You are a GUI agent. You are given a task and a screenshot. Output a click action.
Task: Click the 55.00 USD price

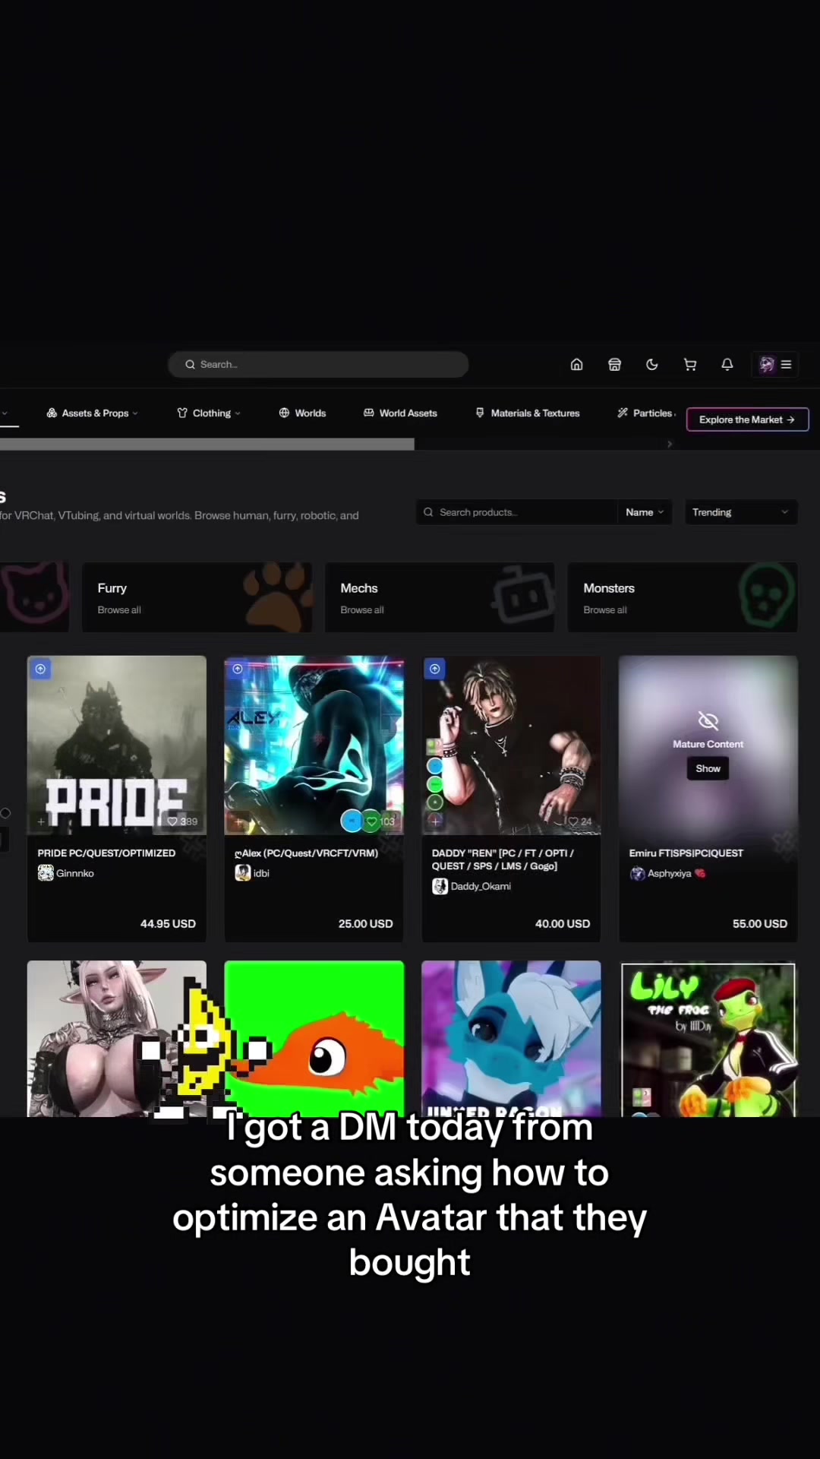[760, 924]
